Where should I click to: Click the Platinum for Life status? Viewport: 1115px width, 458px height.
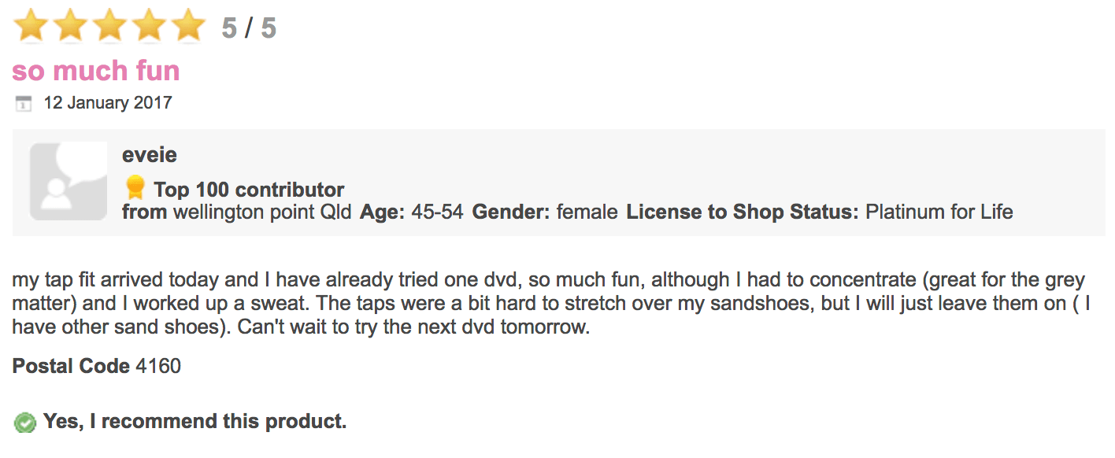click(939, 212)
